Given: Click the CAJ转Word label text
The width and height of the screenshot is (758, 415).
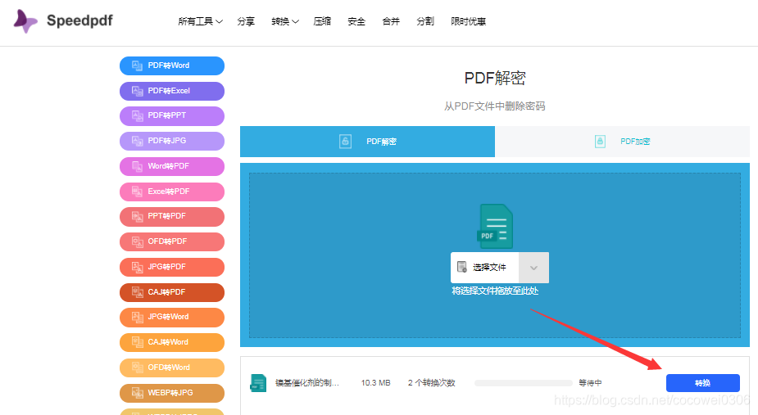Looking at the screenshot, I should pos(168,342).
